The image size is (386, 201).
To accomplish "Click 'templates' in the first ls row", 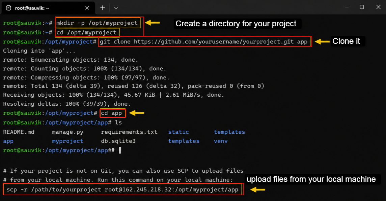I will (229, 132).
